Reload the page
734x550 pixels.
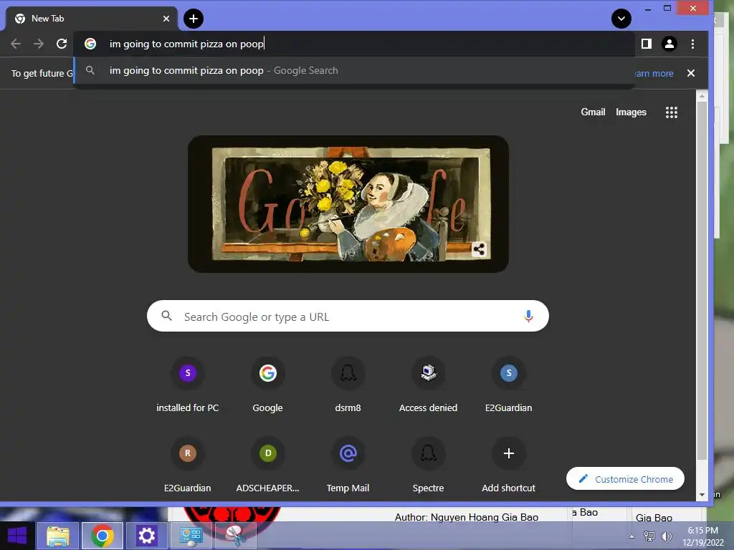point(62,44)
